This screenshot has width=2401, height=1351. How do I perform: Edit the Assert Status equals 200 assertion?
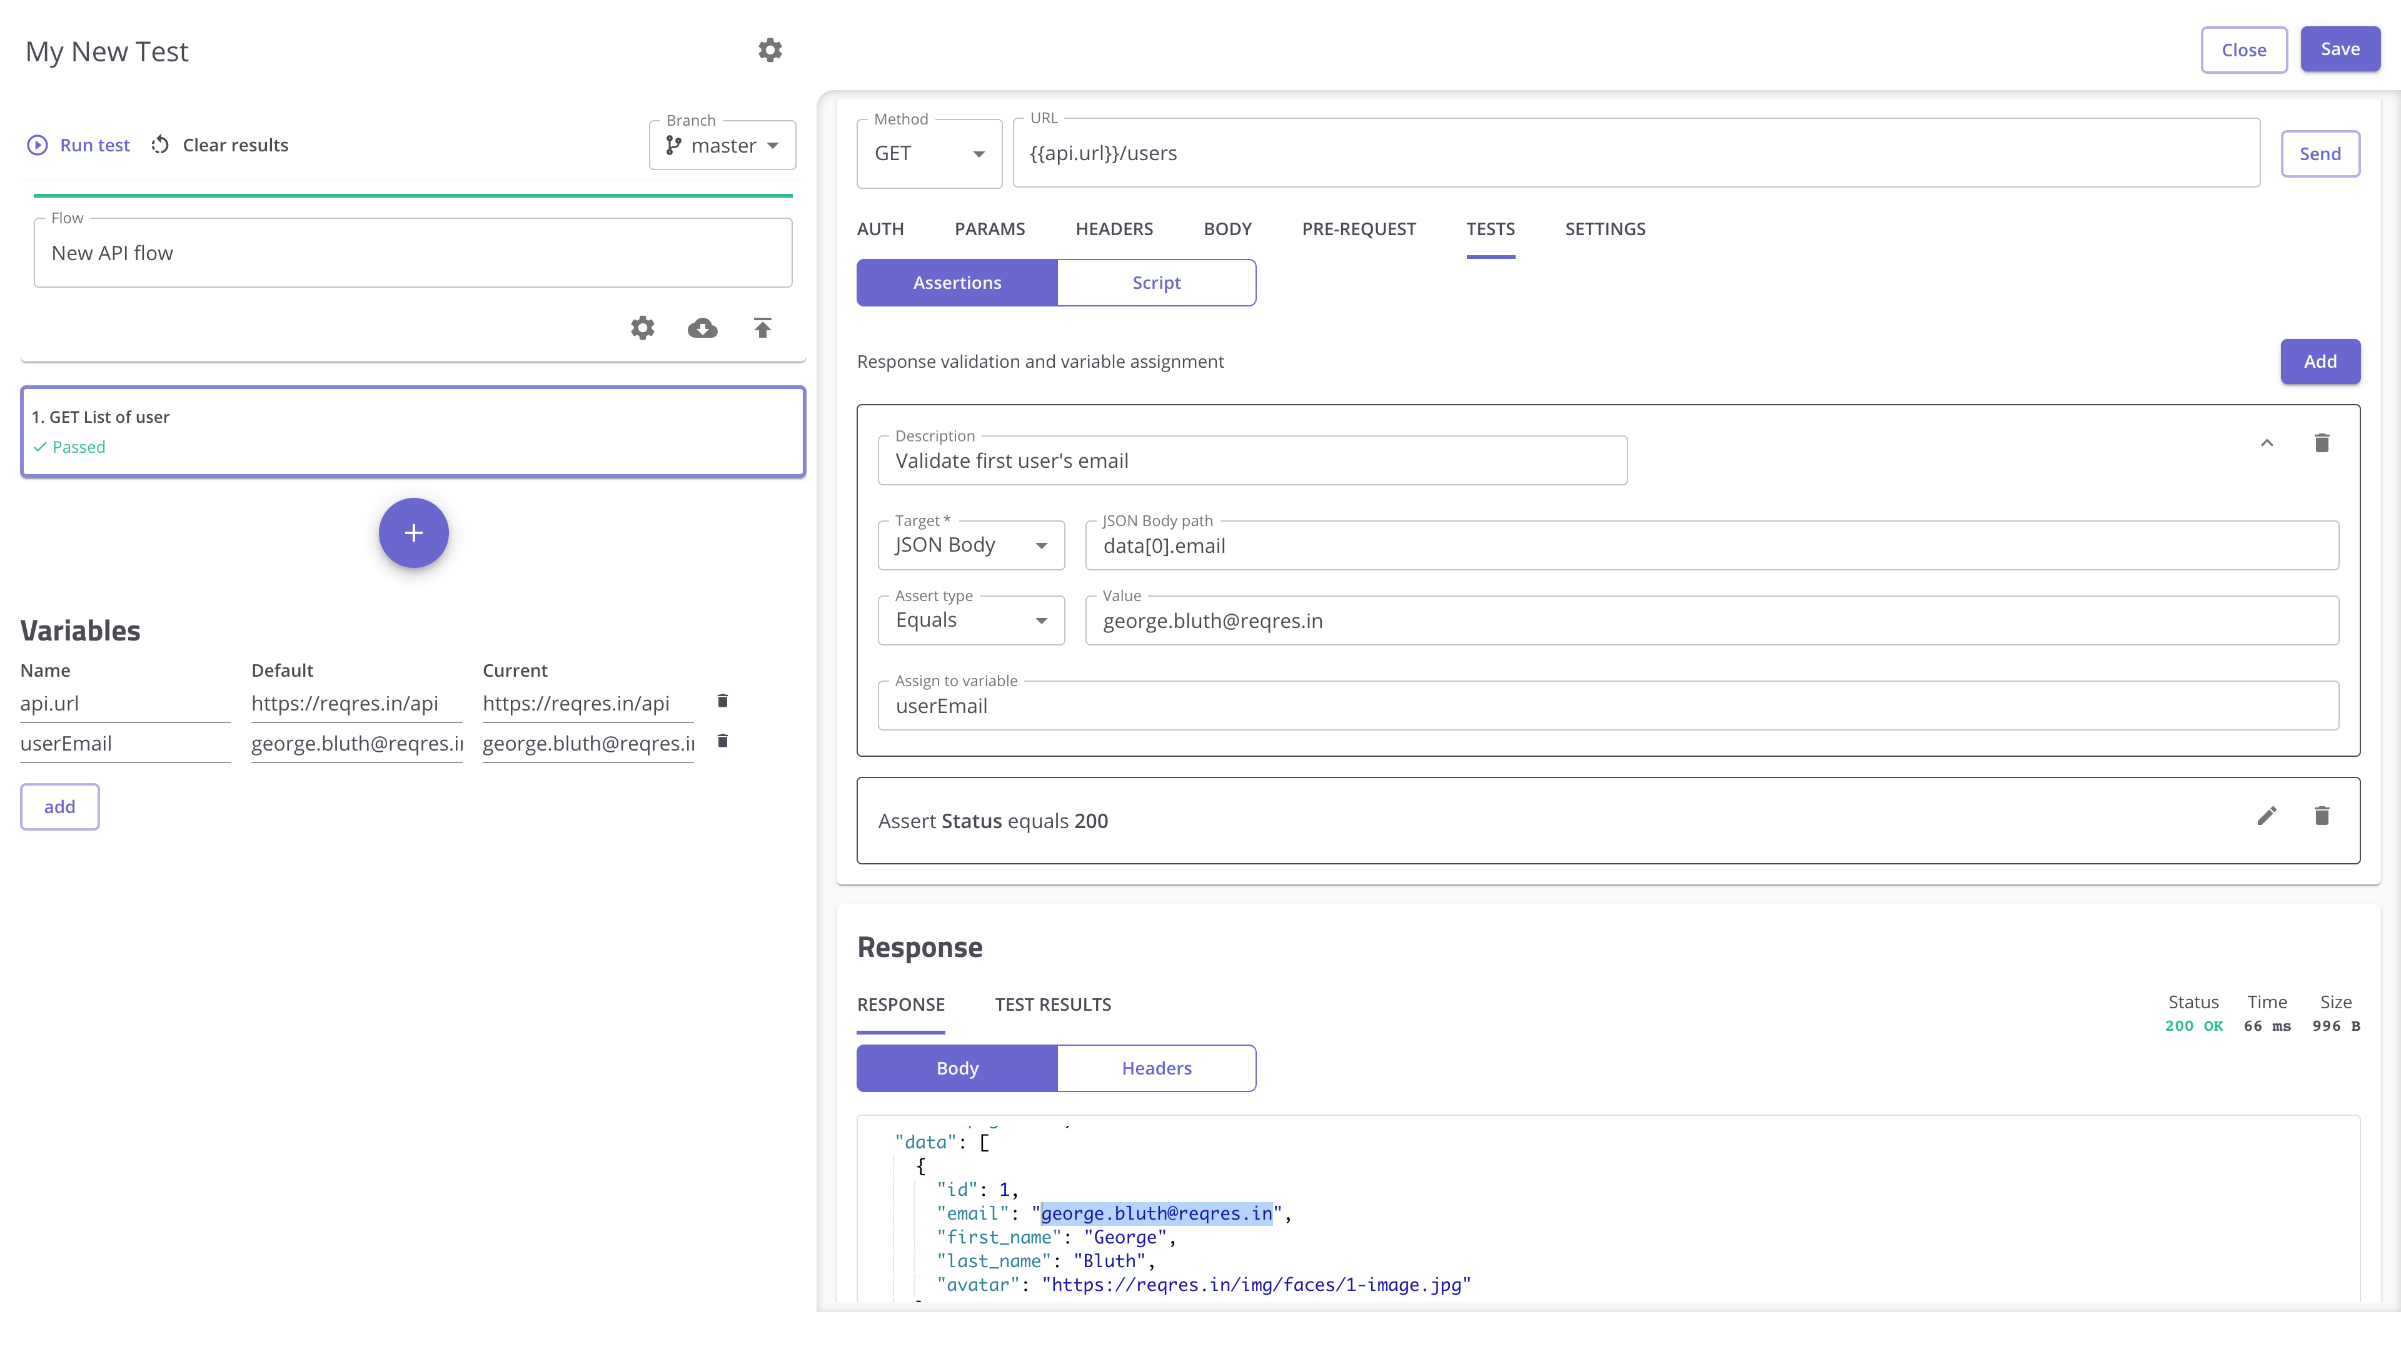click(x=2267, y=816)
